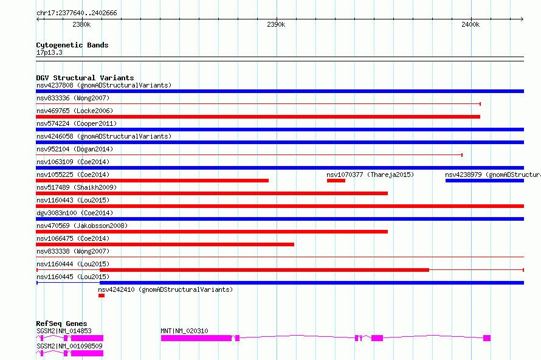Click the nsv1063109 blue variant bar
Viewport: 541px width, 360px height.
(x=280, y=168)
